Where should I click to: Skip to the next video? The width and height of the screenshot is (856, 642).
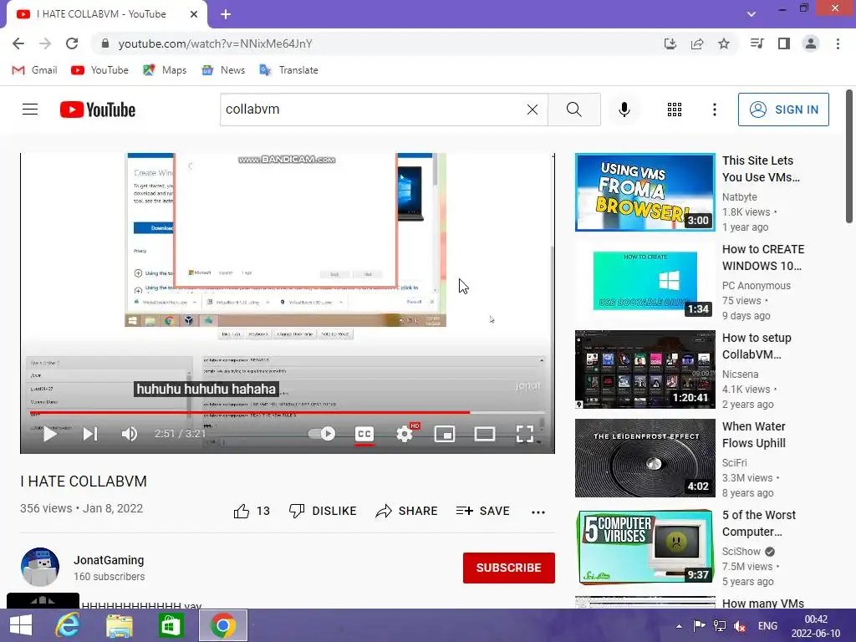pyautogui.click(x=90, y=434)
